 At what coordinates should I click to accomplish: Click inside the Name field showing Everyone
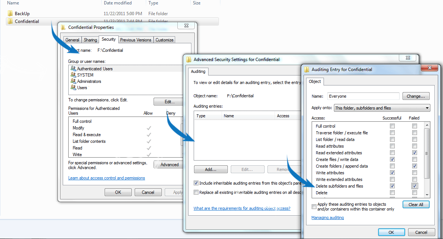pyautogui.click(x=363, y=96)
